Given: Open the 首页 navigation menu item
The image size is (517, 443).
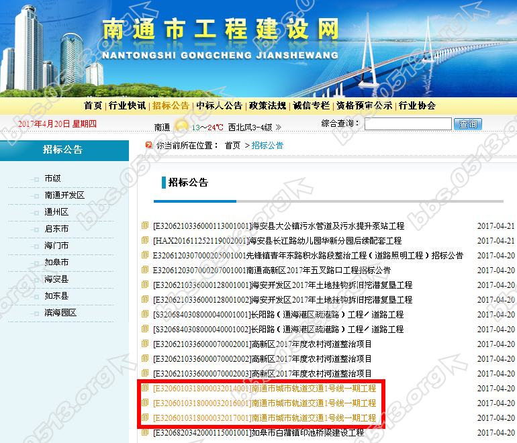Looking at the screenshot, I should (93, 105).
